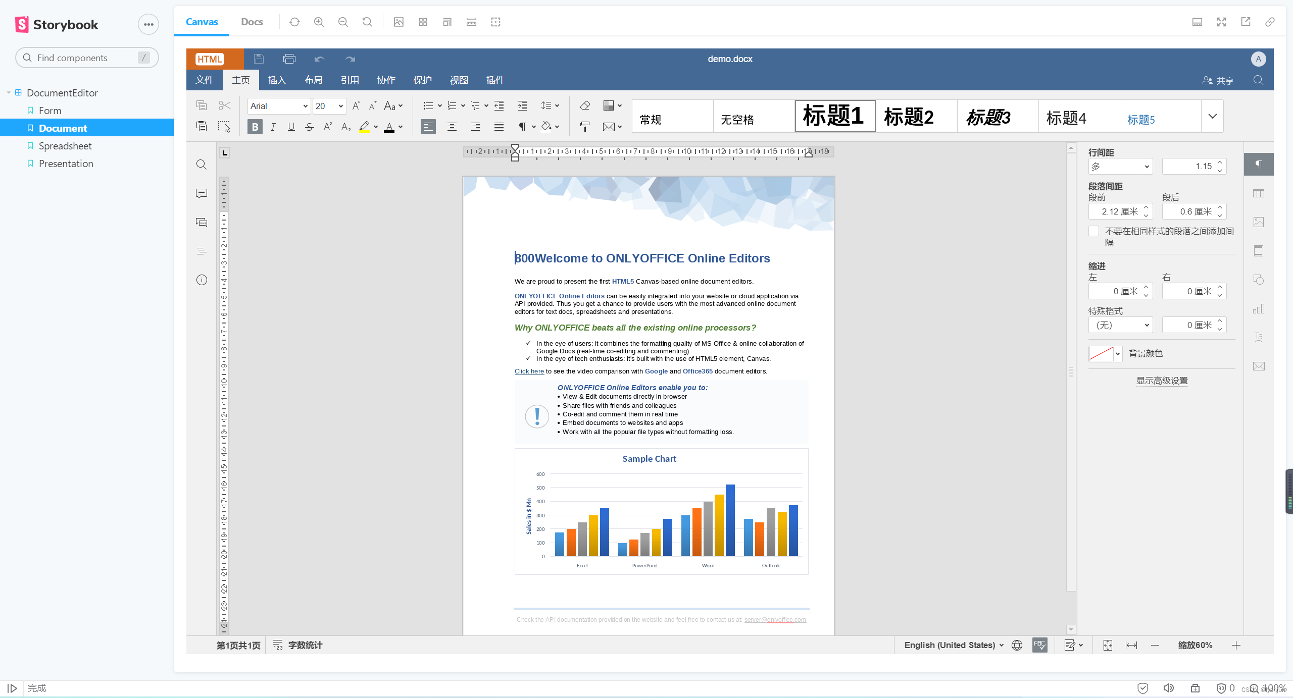Open table settings panel on the right
The height and width of the screenshot is (698, 1293).
click(x=1258, y=193)
